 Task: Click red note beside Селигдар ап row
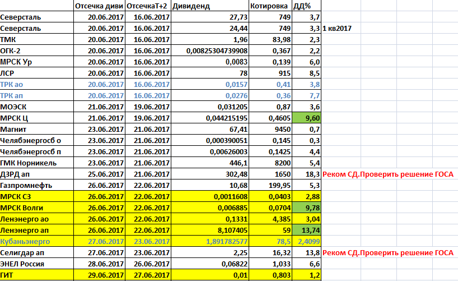click(x=388, y=252)
